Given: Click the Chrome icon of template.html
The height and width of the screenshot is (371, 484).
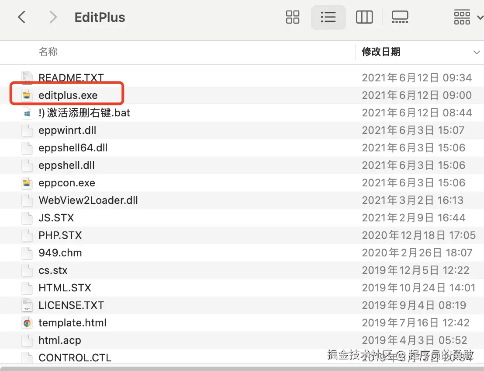Looking at the screenshot, I should click(x=27, y=323).
